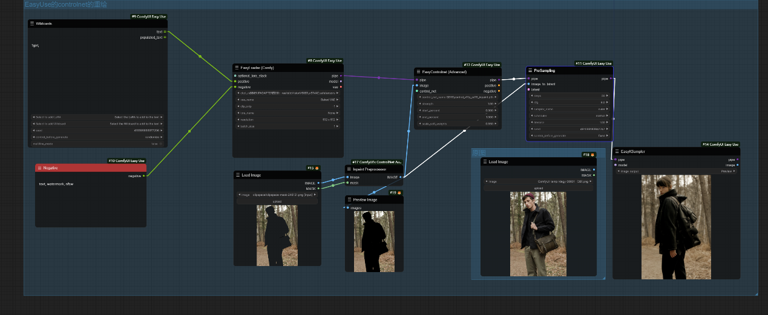Click the Preview Image mask thumbnail
Image resolution: width=768 pixels, height=315 pixels.
tap(373, 241)
